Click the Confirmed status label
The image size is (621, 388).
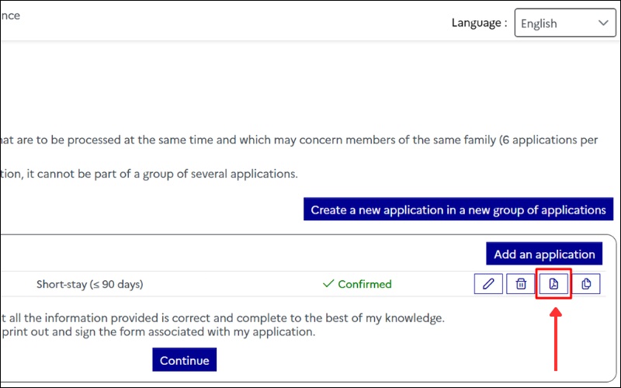pyautogui.click(x=364, y=284)
